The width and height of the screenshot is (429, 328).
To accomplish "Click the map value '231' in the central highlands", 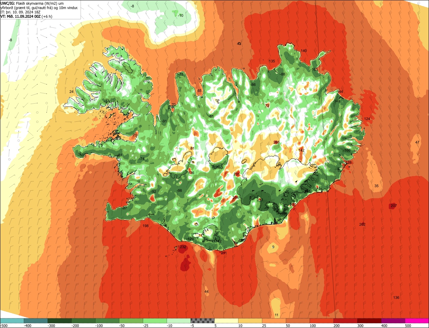I will pos(237,174).
